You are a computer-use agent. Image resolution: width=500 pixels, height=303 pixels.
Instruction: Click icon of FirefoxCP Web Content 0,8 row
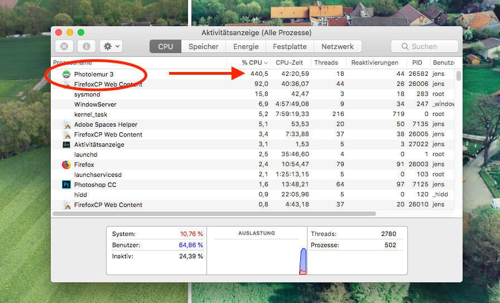(66, 205)
